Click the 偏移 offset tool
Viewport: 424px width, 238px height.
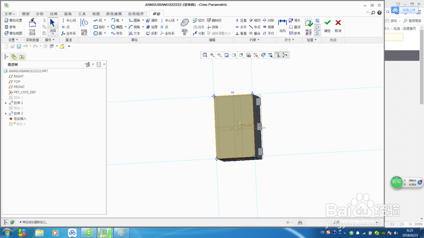[152, 20]
